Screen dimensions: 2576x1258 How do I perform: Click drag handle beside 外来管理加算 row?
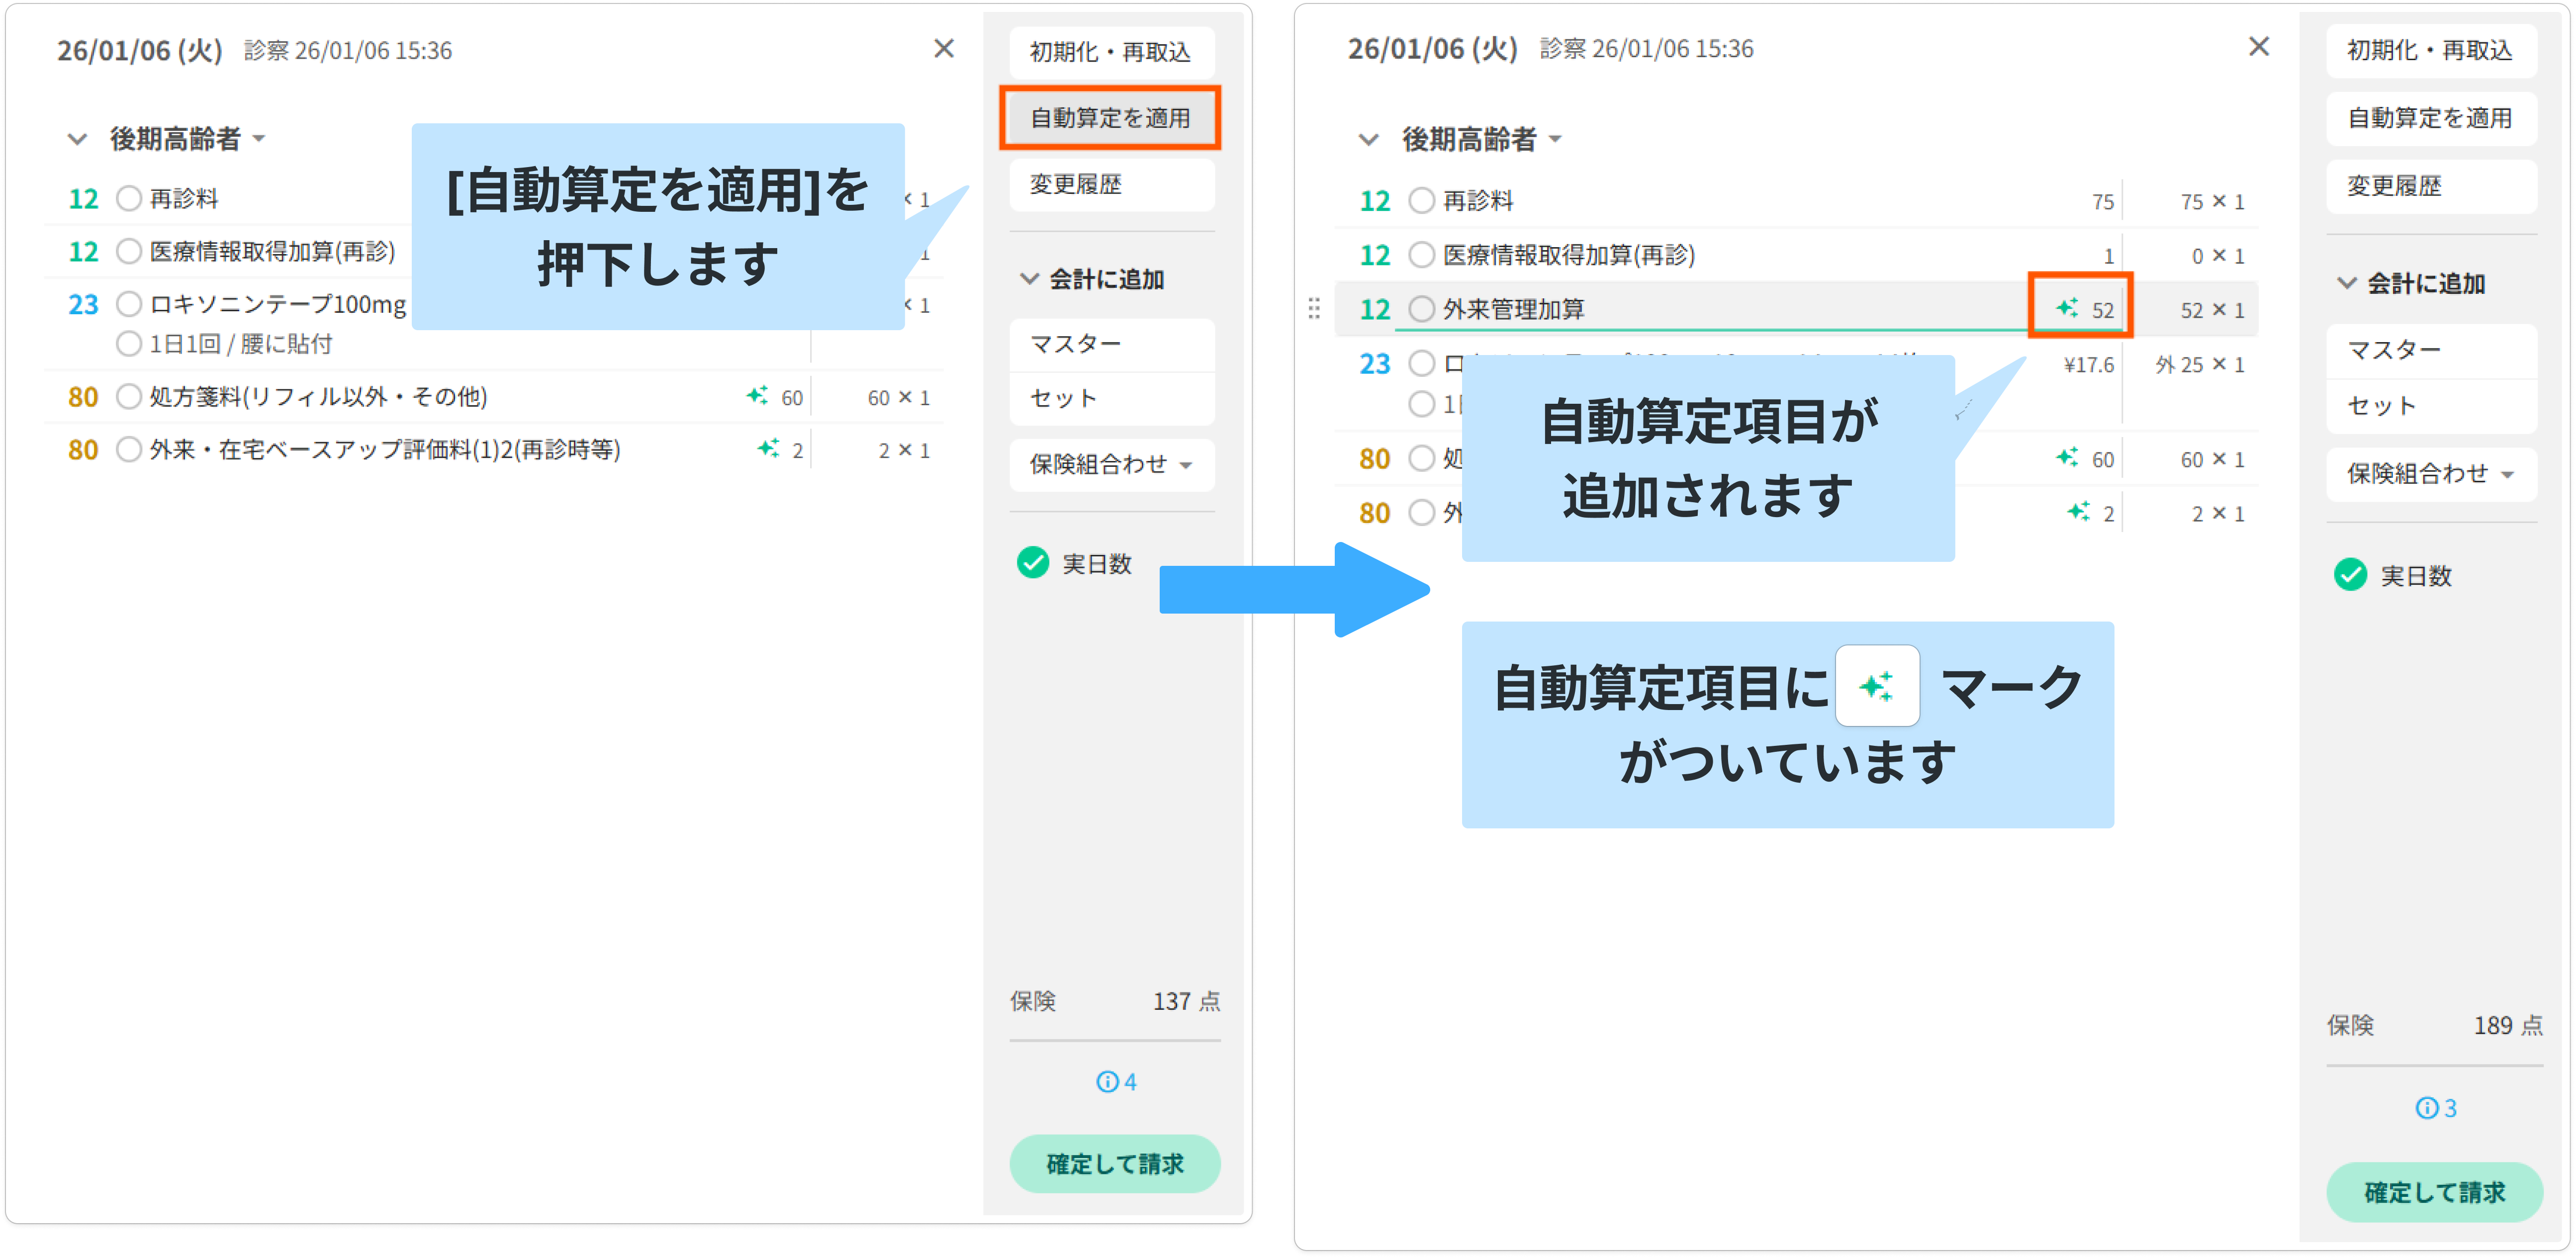pyautogui.click(x=1314, y=309)
